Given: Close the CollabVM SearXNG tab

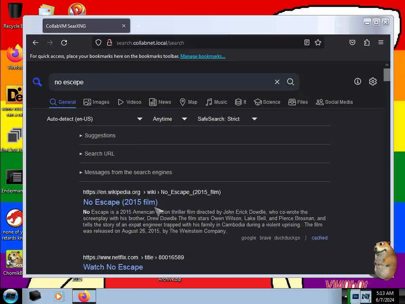Looking at the screenshot, I should [124, 26].
